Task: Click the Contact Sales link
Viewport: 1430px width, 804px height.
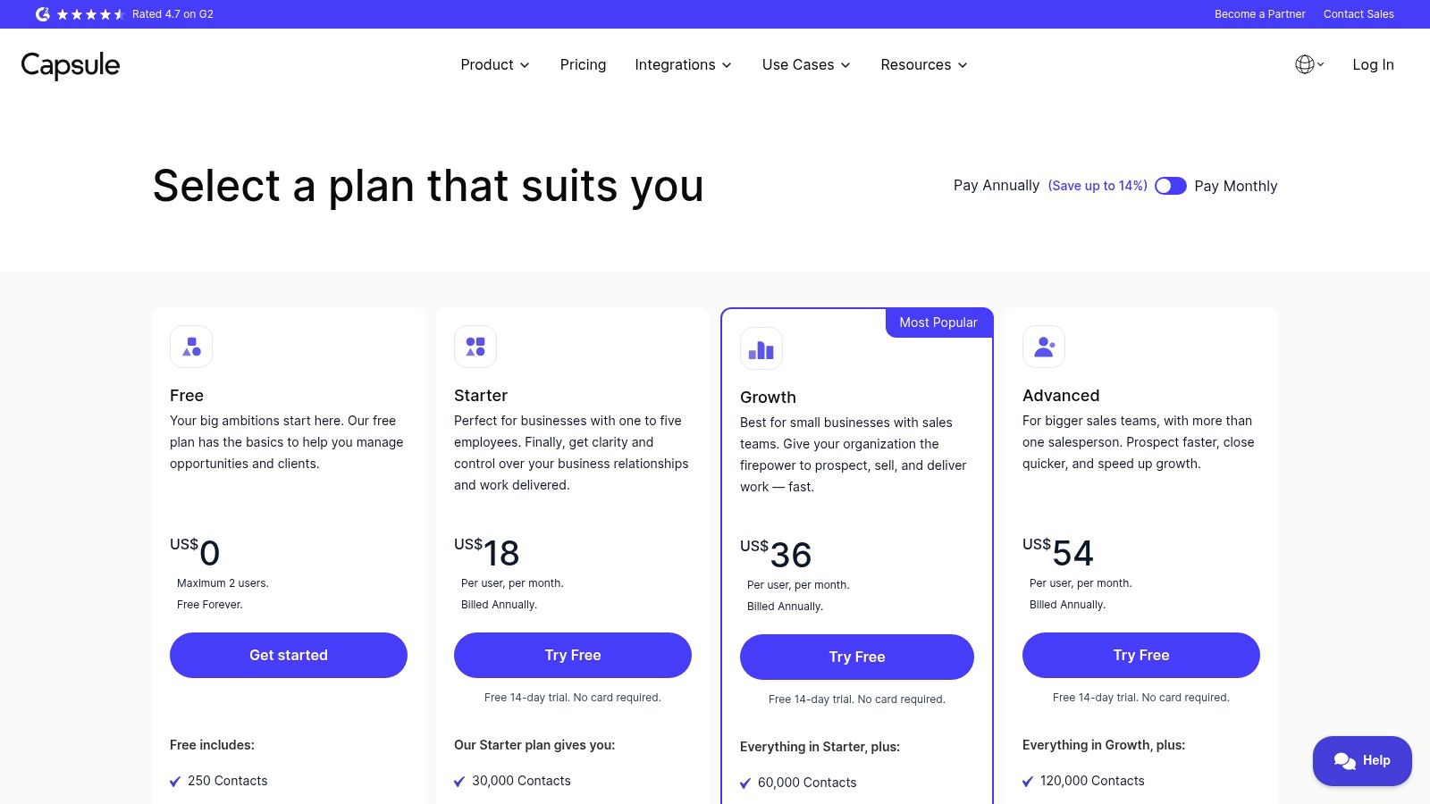Action: 1358,14
